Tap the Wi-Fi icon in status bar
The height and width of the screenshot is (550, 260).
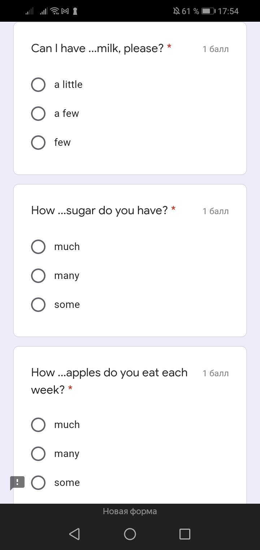point(55,11)
